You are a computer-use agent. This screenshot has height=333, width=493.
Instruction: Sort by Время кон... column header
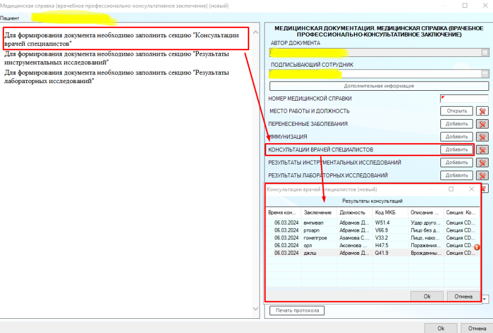coord(283,213)
